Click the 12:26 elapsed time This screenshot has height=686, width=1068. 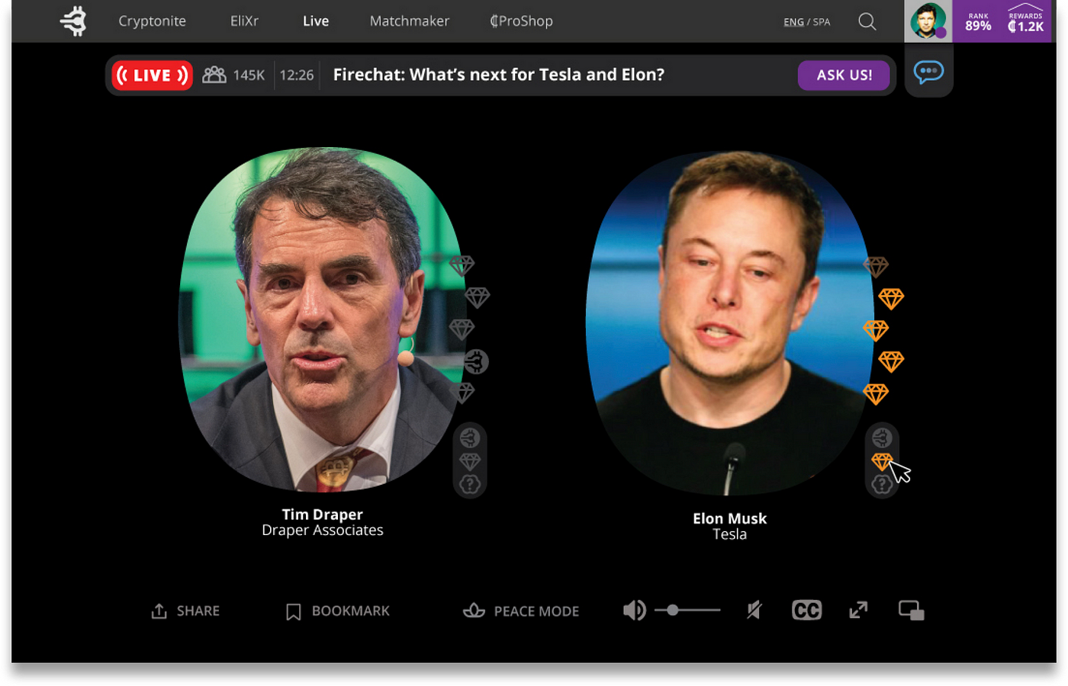click(297, 75)
